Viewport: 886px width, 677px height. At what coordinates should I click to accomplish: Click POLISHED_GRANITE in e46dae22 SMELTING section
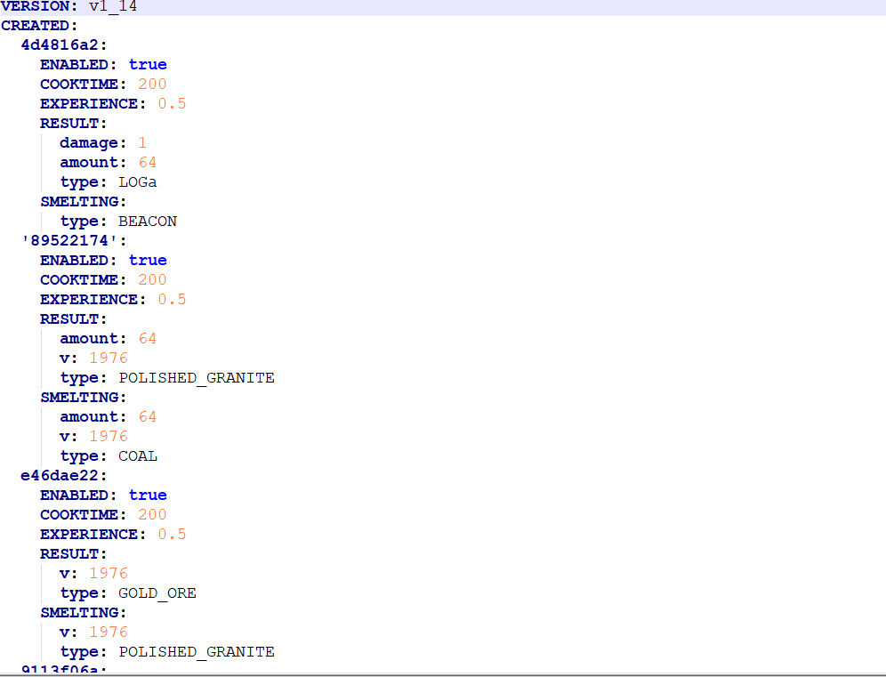point(196,651)
